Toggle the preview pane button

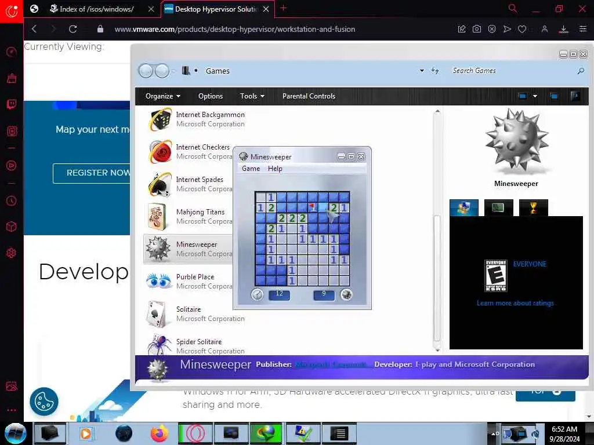point(554,96)
